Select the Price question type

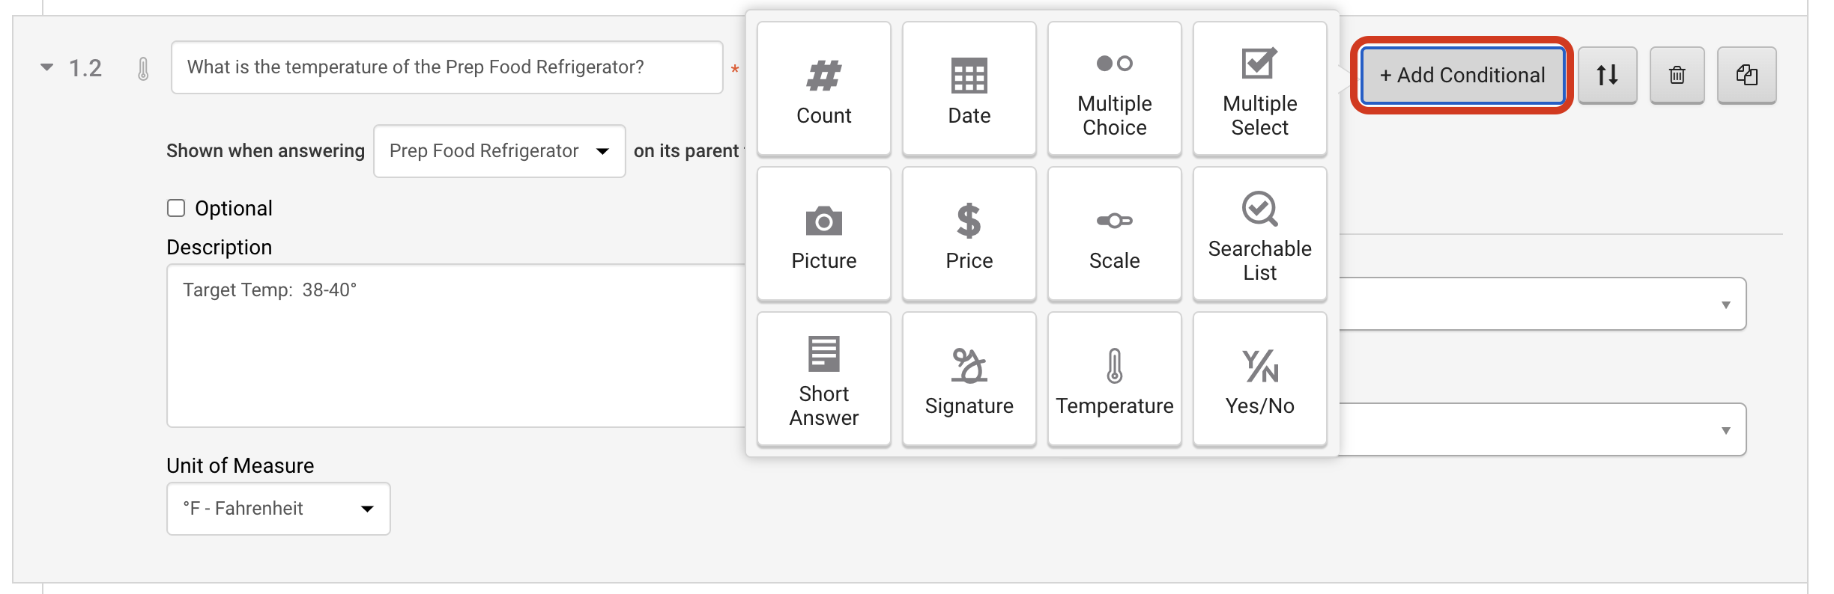tap(969, 233)
